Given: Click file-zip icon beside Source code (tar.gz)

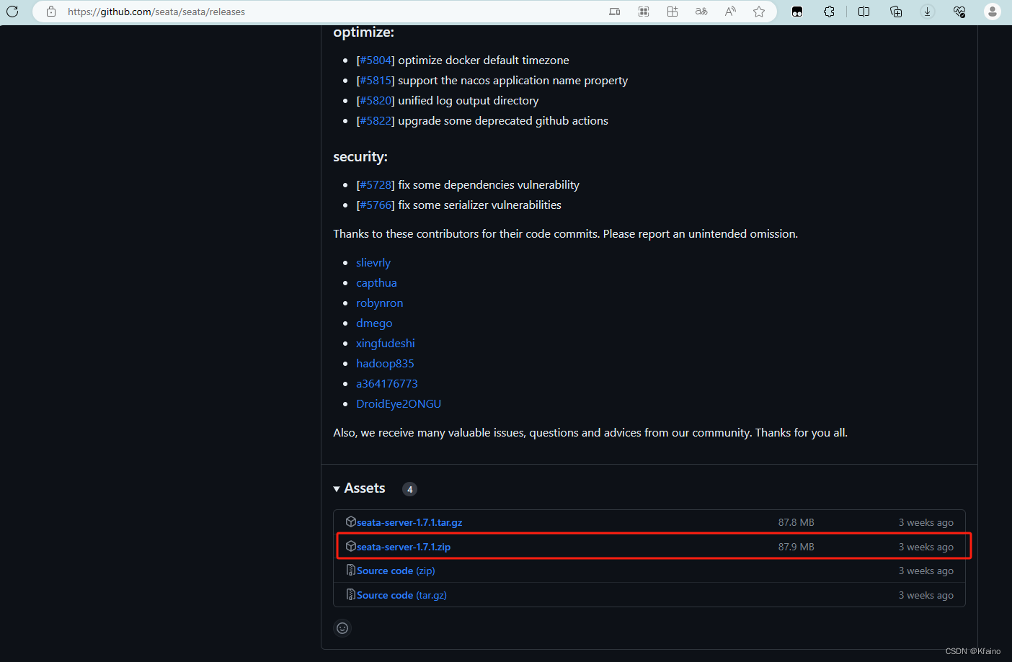Looking at the screenshot, I should coord(351,594).
